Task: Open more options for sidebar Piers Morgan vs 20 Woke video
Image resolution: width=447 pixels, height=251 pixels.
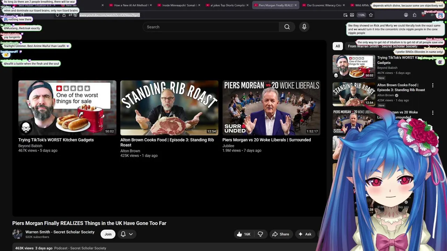Action: (x=433, y=113)
